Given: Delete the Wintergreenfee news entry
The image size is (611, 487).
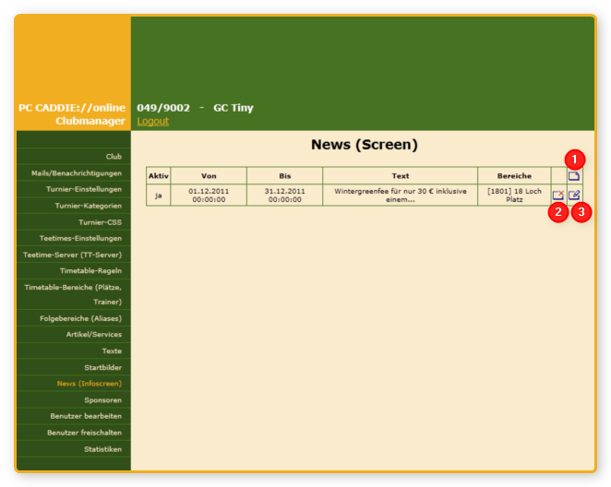Looking at the screenshot, I should [x=558, y=195].
